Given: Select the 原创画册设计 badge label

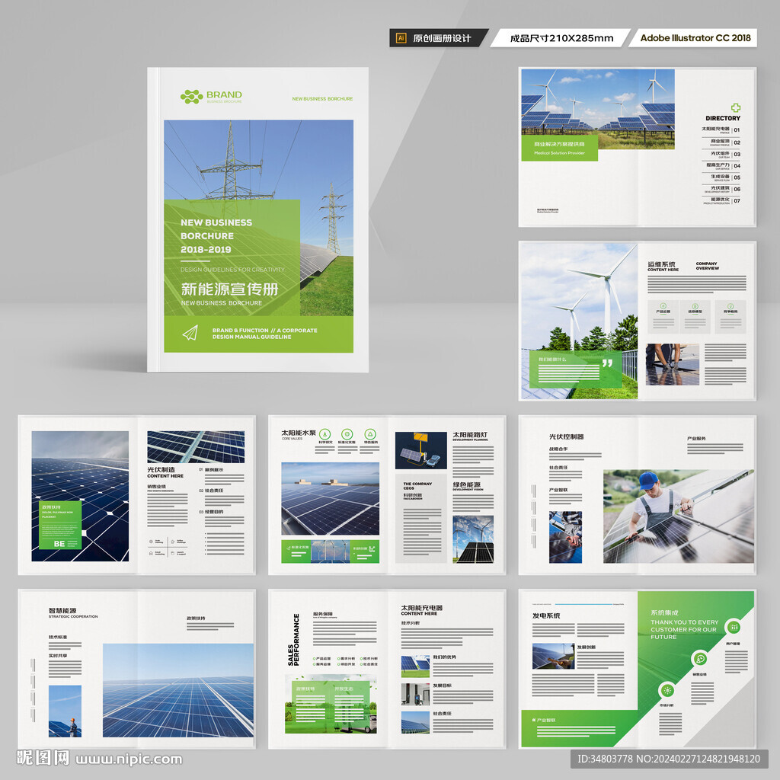Looking at the screenshot, I should (442, 38).
